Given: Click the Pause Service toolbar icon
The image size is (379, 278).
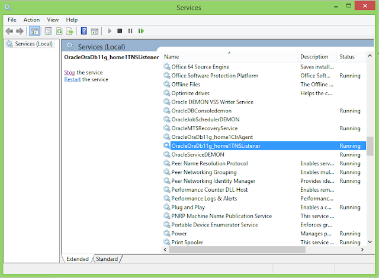Looking at the screenshot, I should pos(130,31).
